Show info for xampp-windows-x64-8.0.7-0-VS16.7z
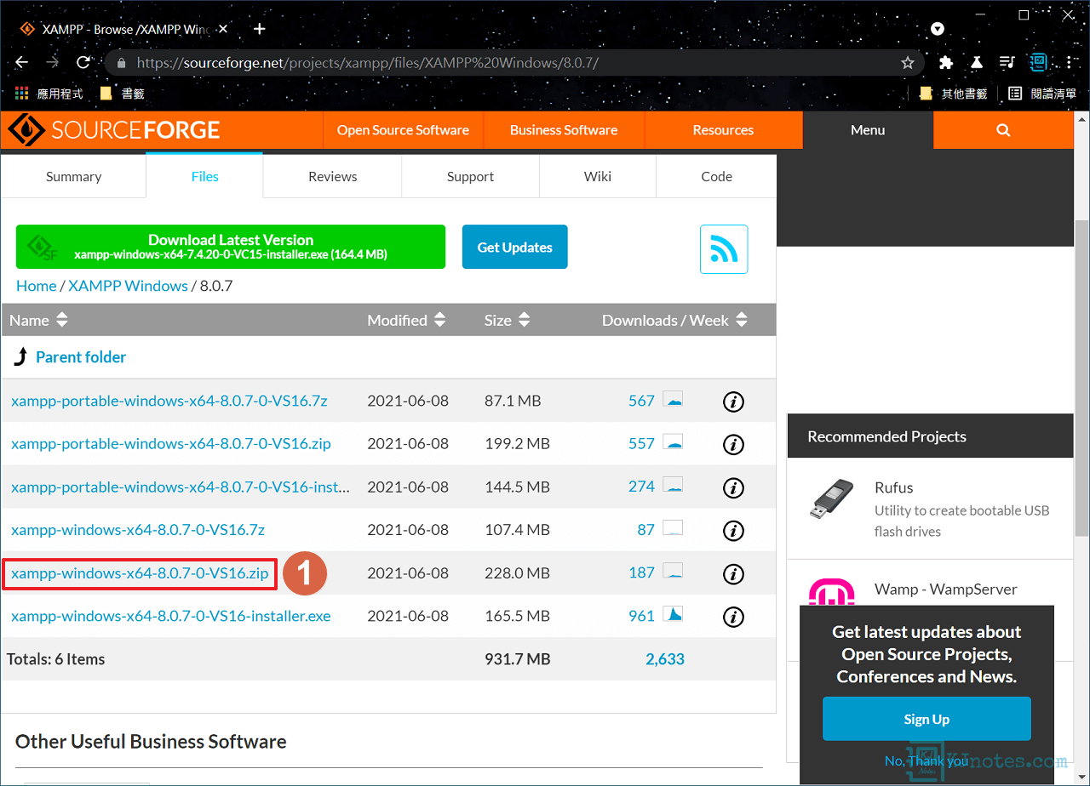The height and width of the screenshot is (786, 1090). pyautogui.click(x=733, y=531)
